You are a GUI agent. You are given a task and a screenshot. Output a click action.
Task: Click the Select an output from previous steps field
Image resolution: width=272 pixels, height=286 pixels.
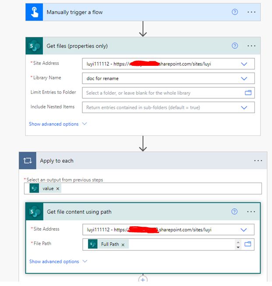click(143, 189)
